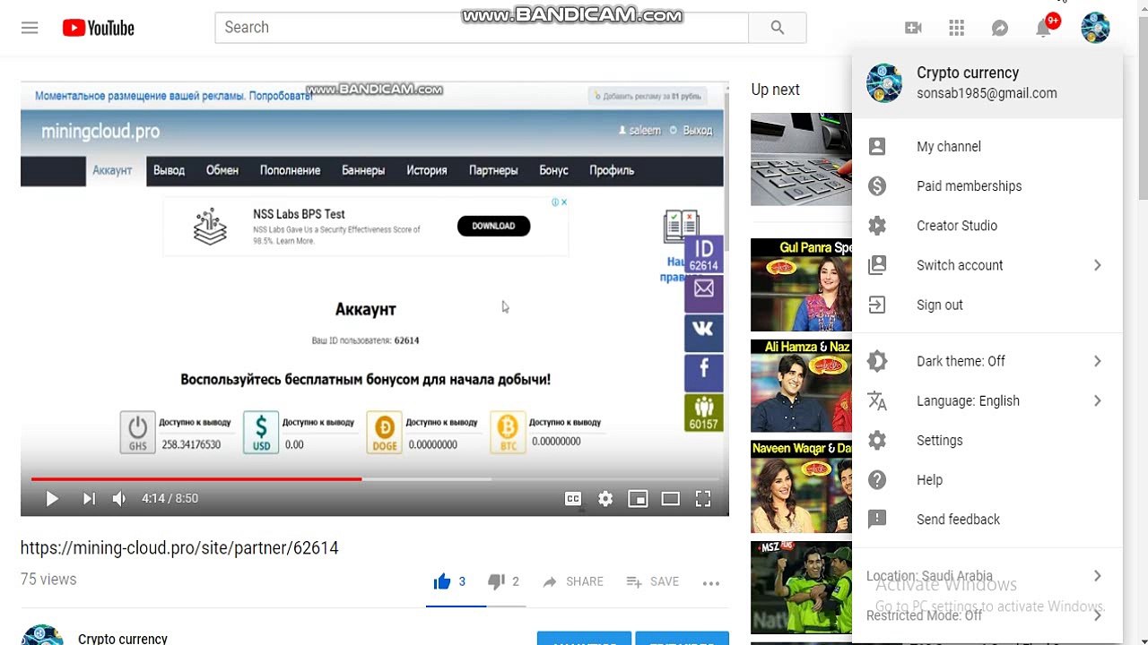Click the Help question mark icon

877,479
